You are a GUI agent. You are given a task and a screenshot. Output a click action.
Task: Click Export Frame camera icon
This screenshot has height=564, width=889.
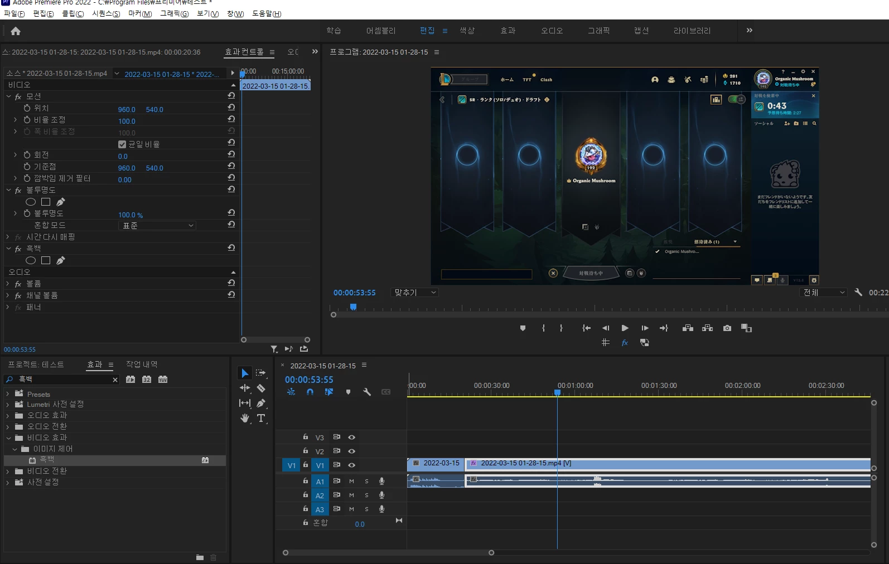click(x=727, y=328)
